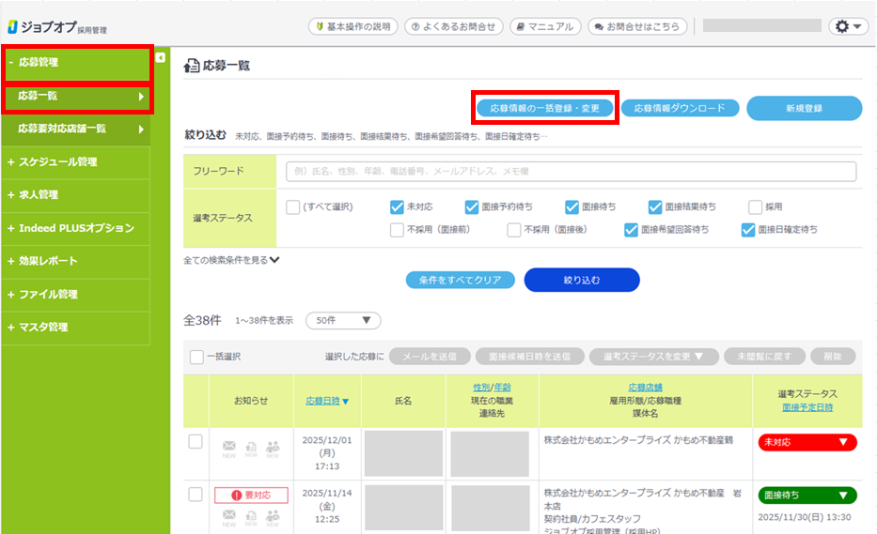Click the フリーワード search field
The height and width of the screenshot is (534, 877).
click(x=571, y=172)
